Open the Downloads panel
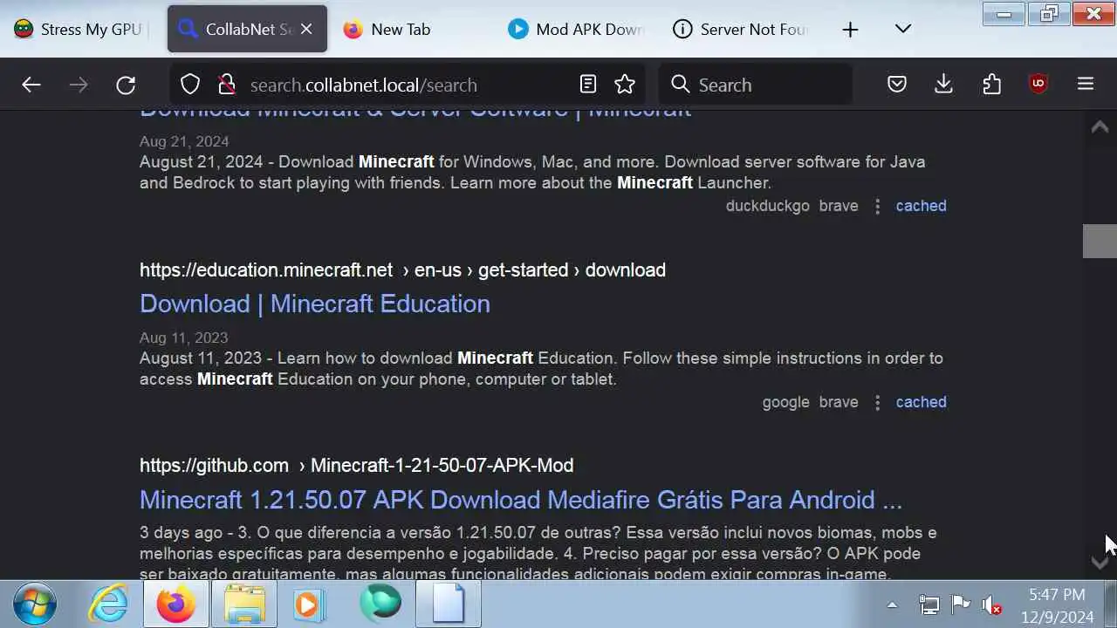Viewport: 1117px width, 628px height. coord(943,85)
